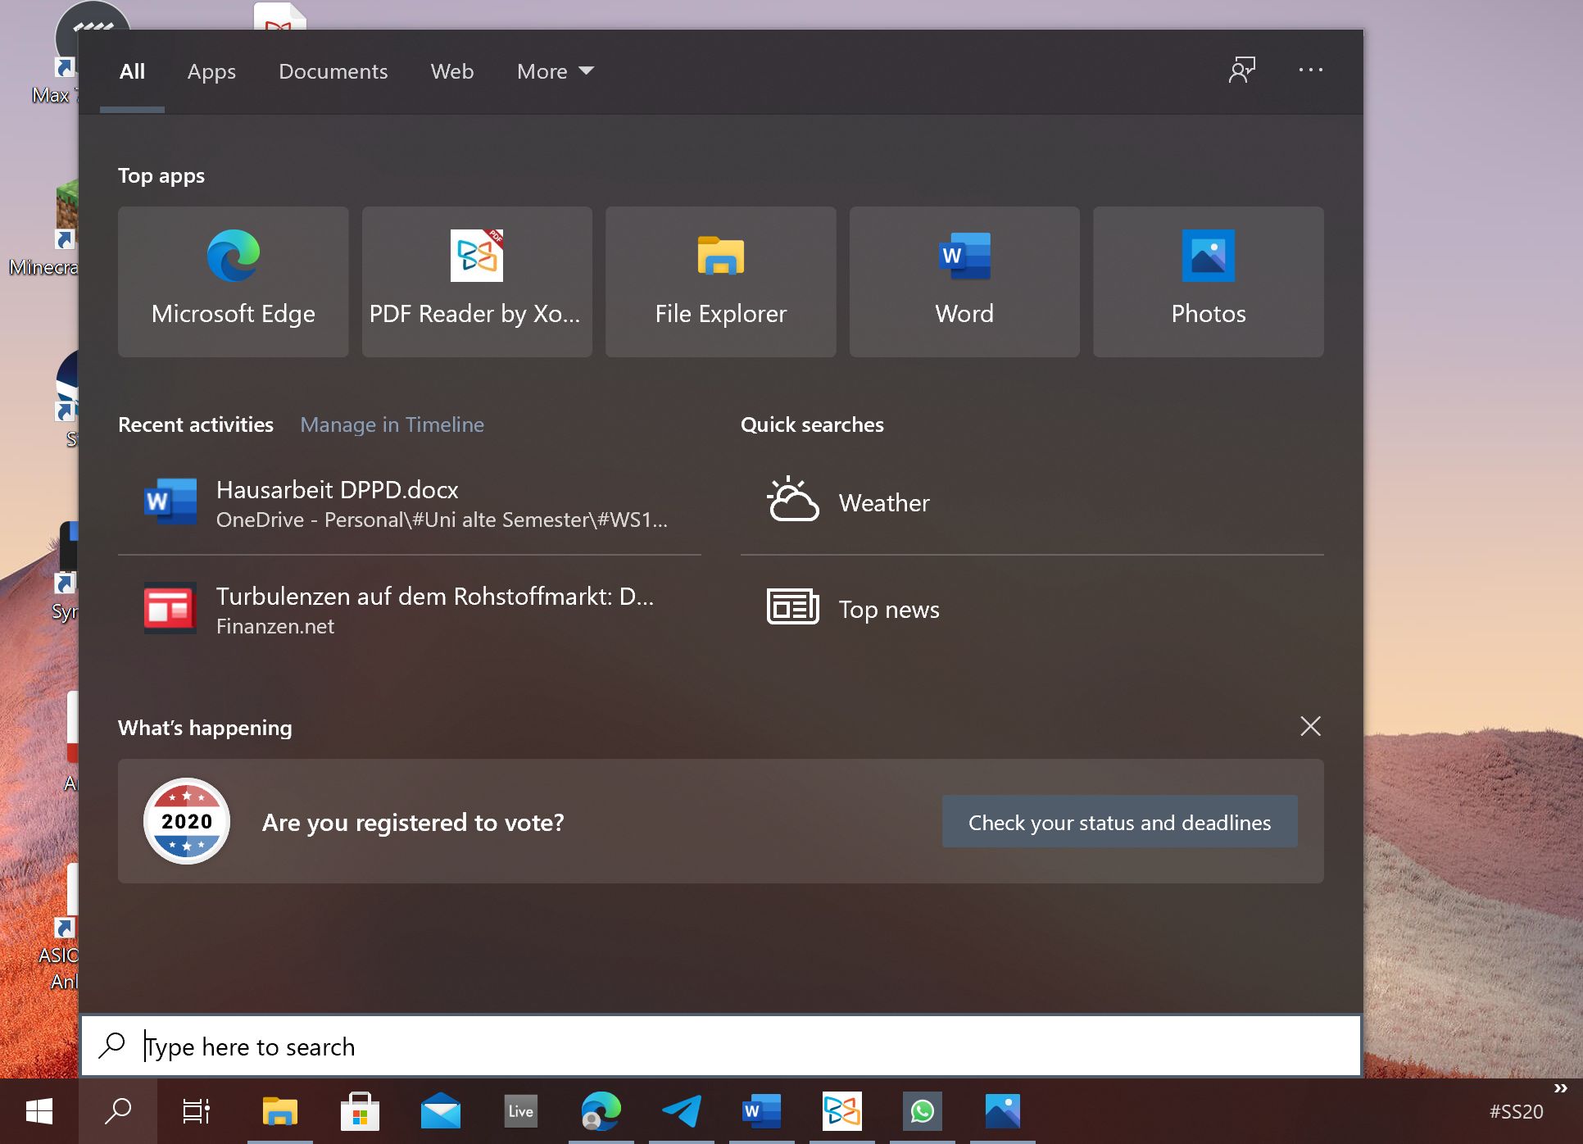The width and height of the screenshot is (1583, 1144).
Task: Open Edge on the taskbar
Action: (x=601, y=1111)
